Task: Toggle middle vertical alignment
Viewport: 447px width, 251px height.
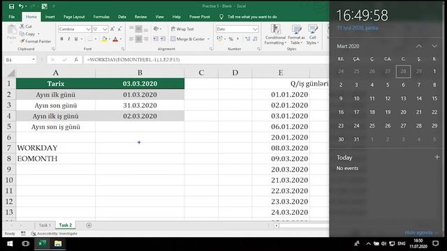Action: [138, 29]
